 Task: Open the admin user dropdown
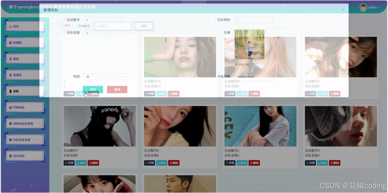[374, 7]
